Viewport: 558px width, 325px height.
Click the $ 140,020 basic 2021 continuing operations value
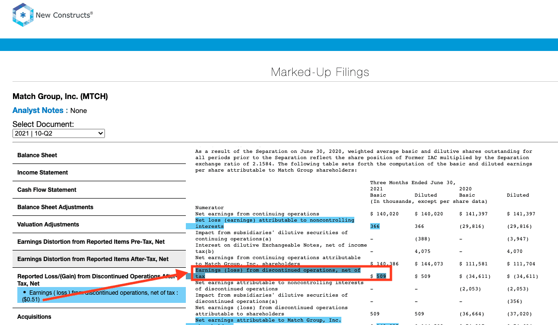384,214
